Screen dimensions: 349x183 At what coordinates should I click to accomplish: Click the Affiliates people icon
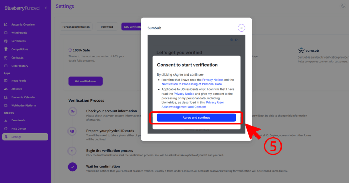(6, 89)
